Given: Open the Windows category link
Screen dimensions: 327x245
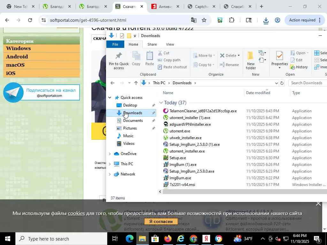Looking at the screenshot, I should 42,48.
